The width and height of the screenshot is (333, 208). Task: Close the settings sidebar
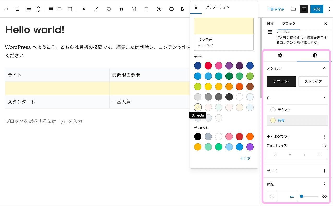click(326, 24)
